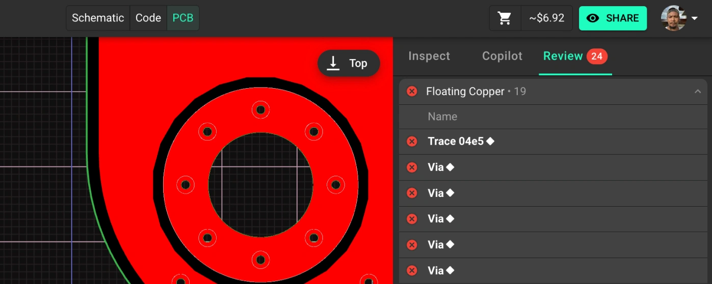Image resolution: width=712 pixels, height=284 pixels.
Task: Open the Inspect tab
Action: tap(429, 56)
